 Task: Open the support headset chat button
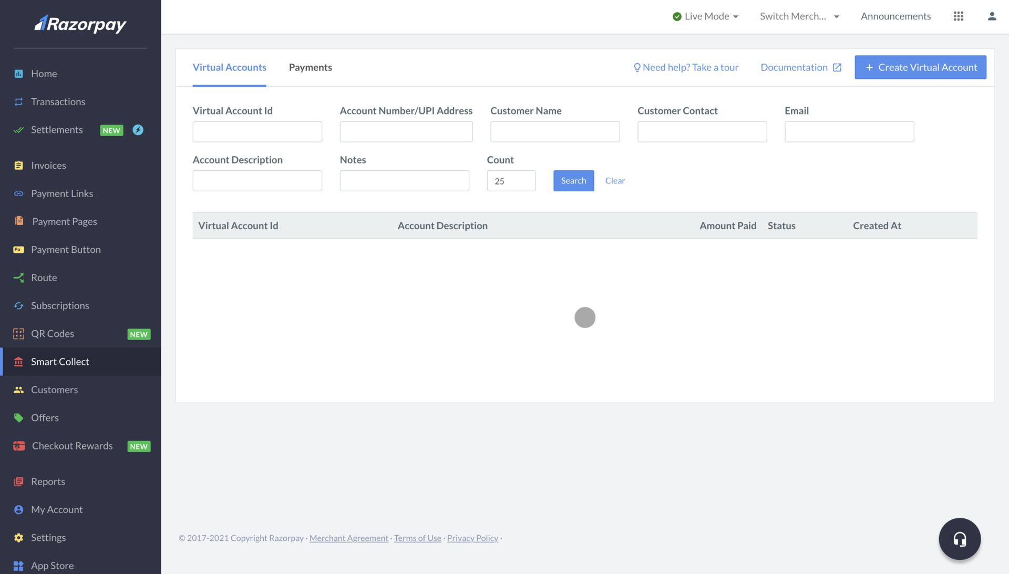point(960,539)
